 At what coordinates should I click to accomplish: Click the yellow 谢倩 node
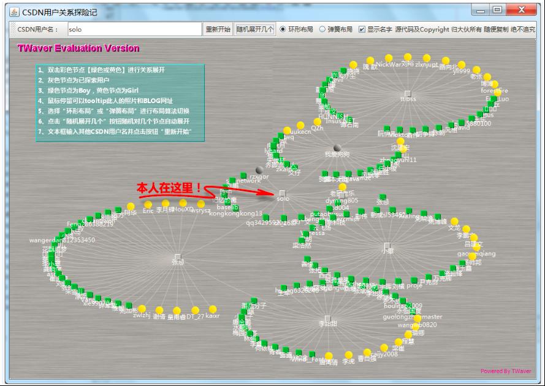point(159,310)
